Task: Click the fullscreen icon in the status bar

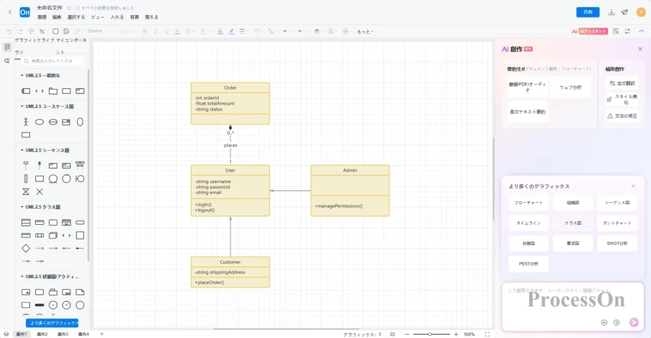Action: click(487, 334)
